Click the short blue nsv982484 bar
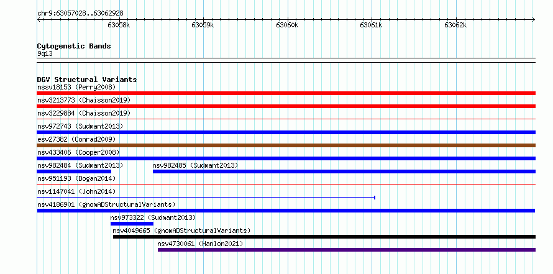 pyautogui.click(x=74, y=171)
